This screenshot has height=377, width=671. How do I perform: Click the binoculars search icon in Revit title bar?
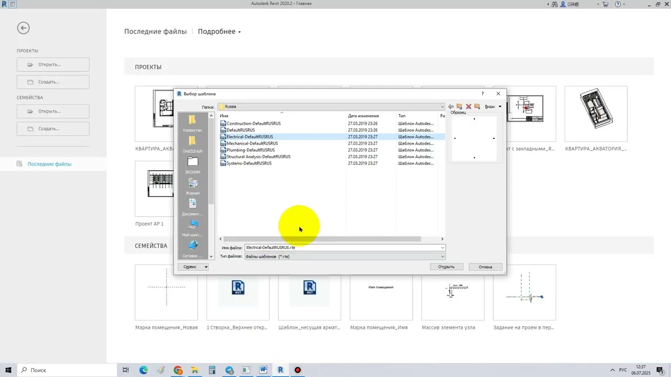point(555,4)
